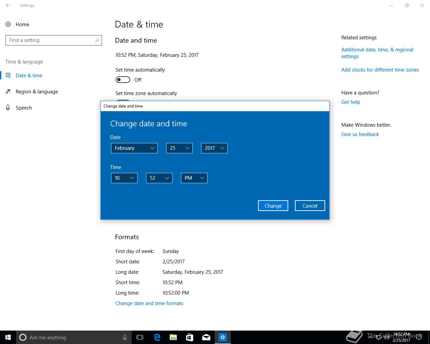Open the AM/PM dropdown
Screen dimensions: 430x344
(x=194, y=178)
